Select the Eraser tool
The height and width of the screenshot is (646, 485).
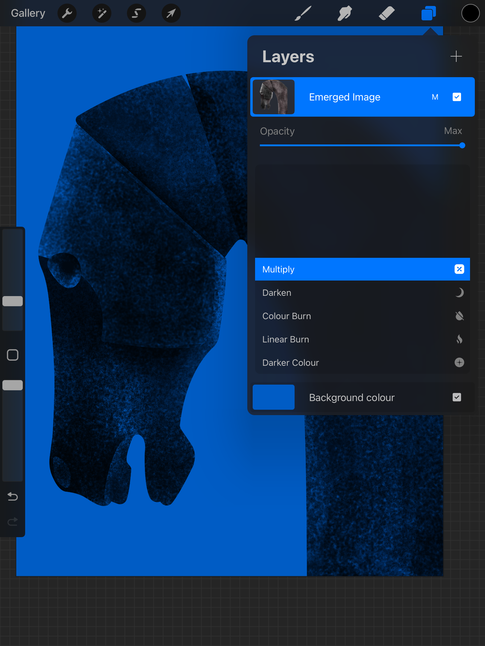pyautogui.click(x=387, y=13)
